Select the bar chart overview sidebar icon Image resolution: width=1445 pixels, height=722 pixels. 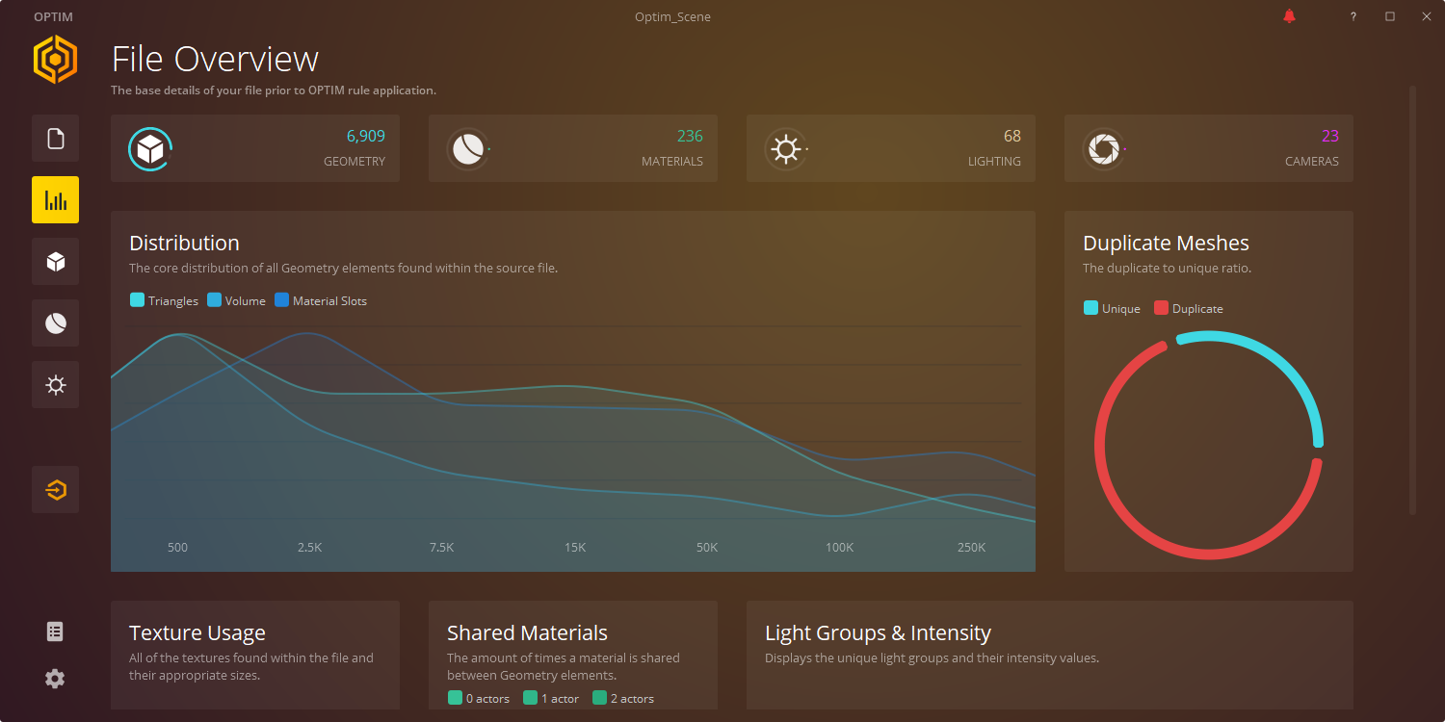coord(55,200)
